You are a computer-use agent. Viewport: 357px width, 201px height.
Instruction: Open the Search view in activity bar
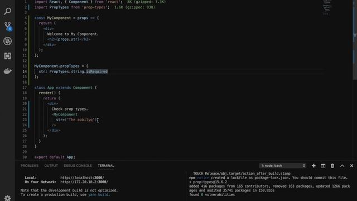pyautogui.click(x=7, y=11)
